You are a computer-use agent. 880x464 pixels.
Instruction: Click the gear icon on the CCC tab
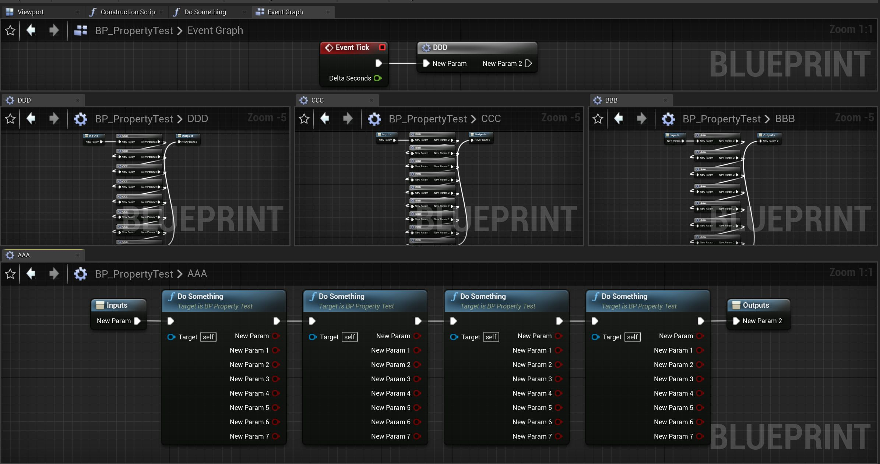tap(304, 100)
